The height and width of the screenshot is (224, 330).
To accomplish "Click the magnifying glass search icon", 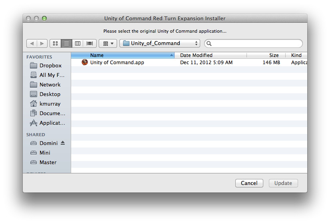I will pyautogui.click(x=209, y=43).
